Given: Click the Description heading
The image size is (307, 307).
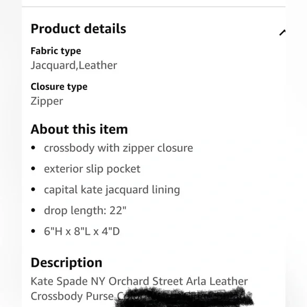Looking at the screenshot, I should coord(66,263).
